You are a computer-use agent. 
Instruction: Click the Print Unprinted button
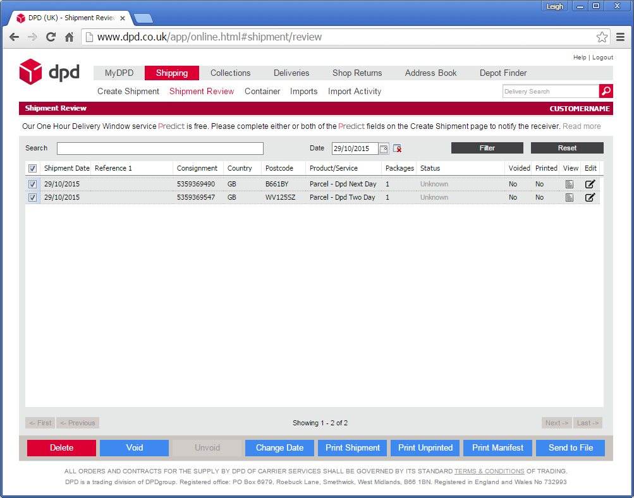click(x=425, y=448)
